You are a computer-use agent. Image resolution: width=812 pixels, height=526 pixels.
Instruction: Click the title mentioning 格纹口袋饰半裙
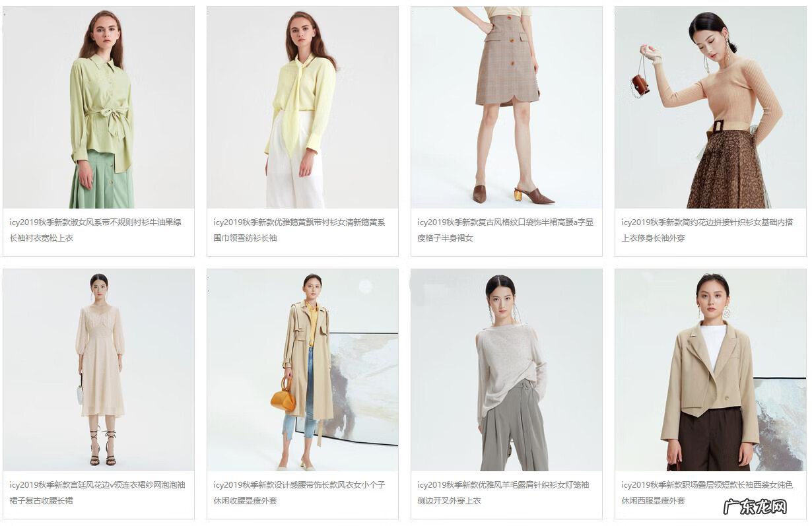[x=505, y=230]
